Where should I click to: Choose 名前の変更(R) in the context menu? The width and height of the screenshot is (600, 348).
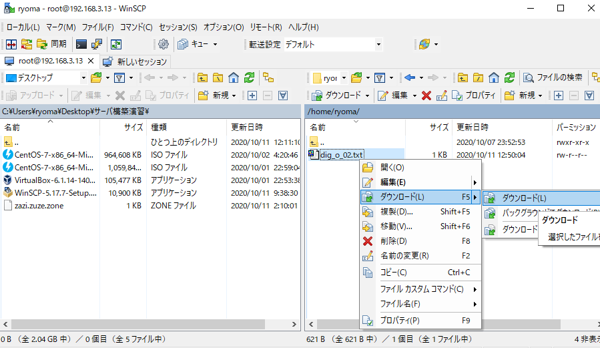420,256
